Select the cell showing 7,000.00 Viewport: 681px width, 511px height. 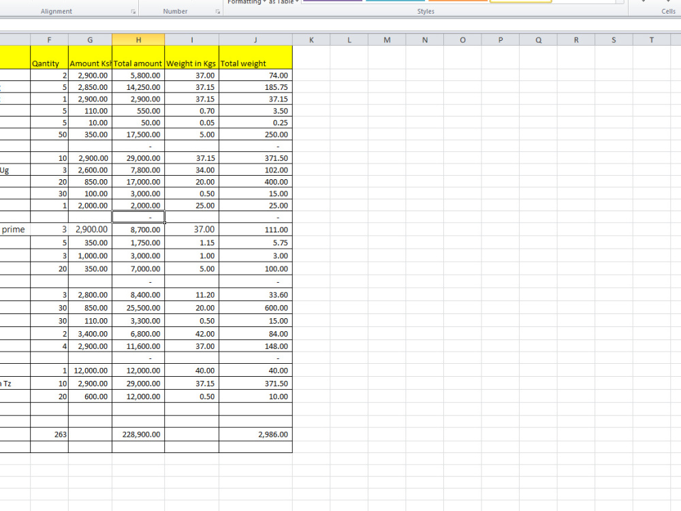138,268
